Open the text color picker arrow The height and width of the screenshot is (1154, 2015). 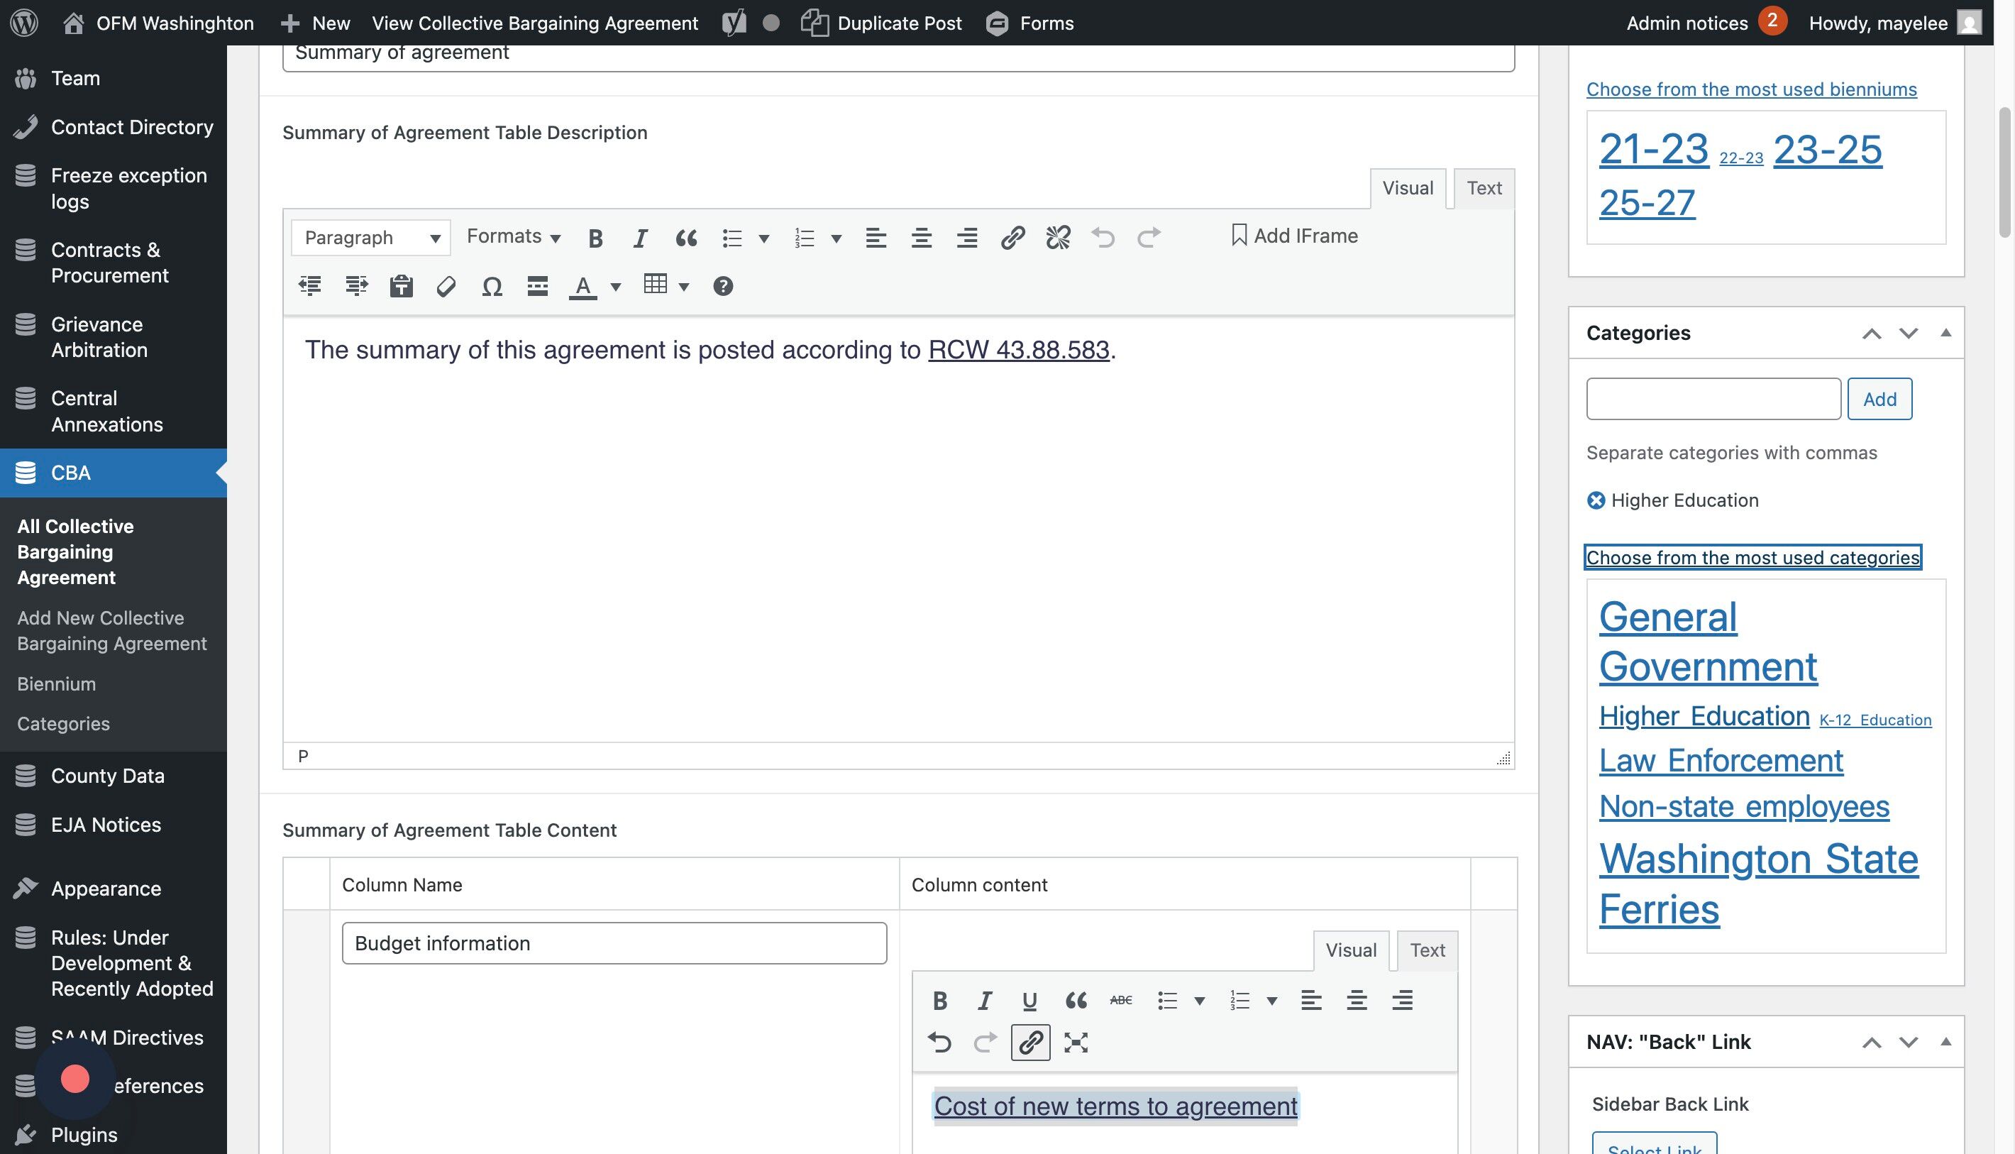tap(616, 287)
